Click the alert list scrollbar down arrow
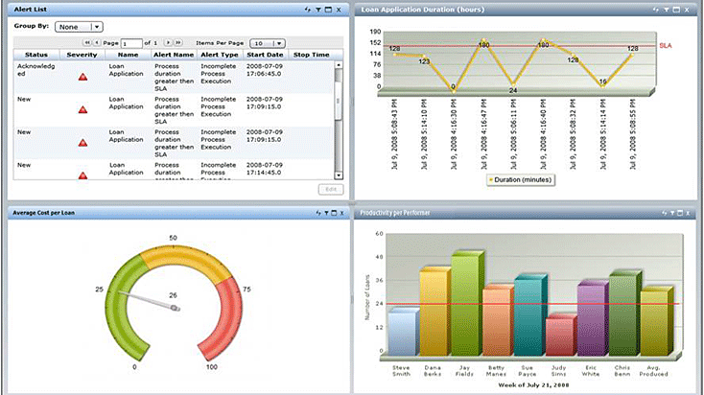Screen dimensions: 704x395 coord(338,174)
